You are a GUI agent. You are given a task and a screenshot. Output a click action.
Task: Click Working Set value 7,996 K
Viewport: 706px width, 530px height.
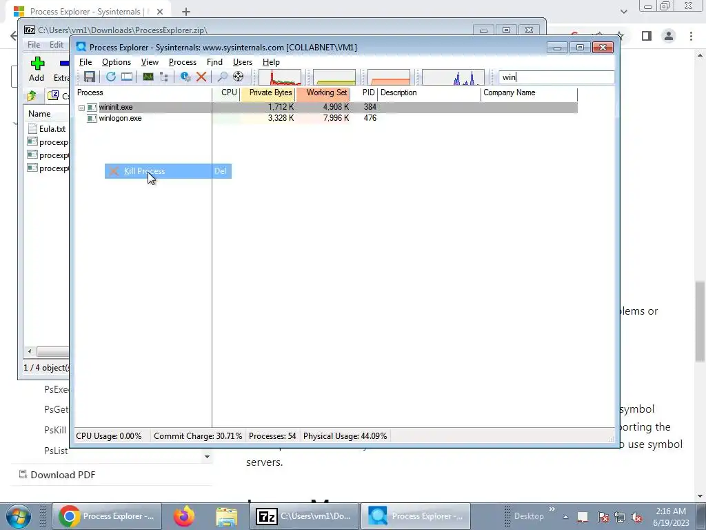click(x=336, y=118)
